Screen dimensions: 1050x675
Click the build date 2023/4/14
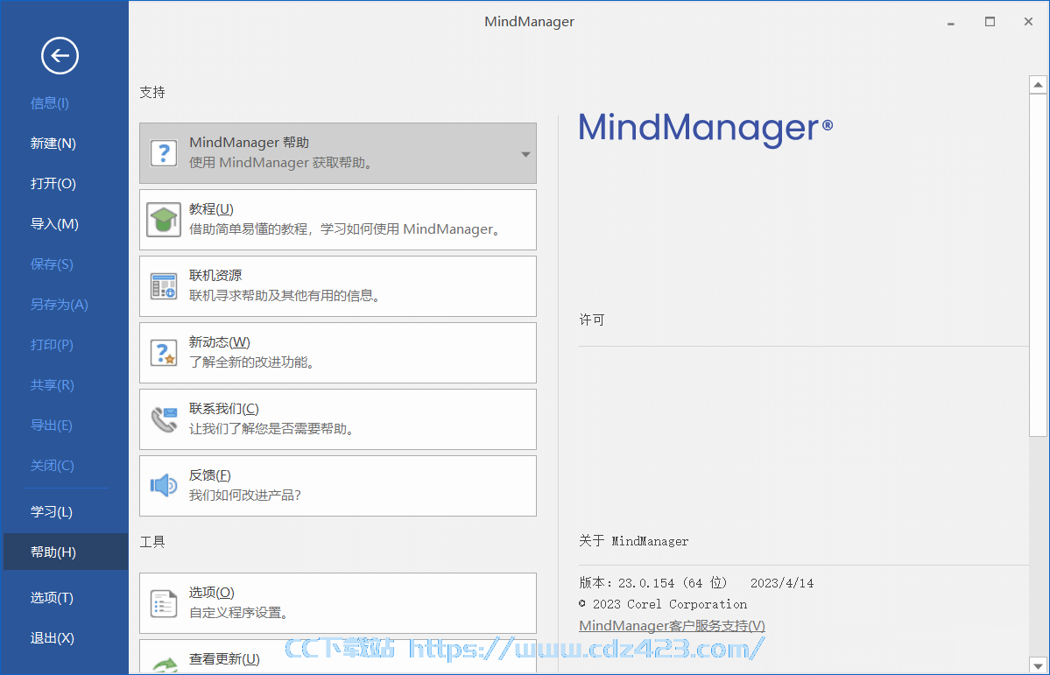[782, 583]
